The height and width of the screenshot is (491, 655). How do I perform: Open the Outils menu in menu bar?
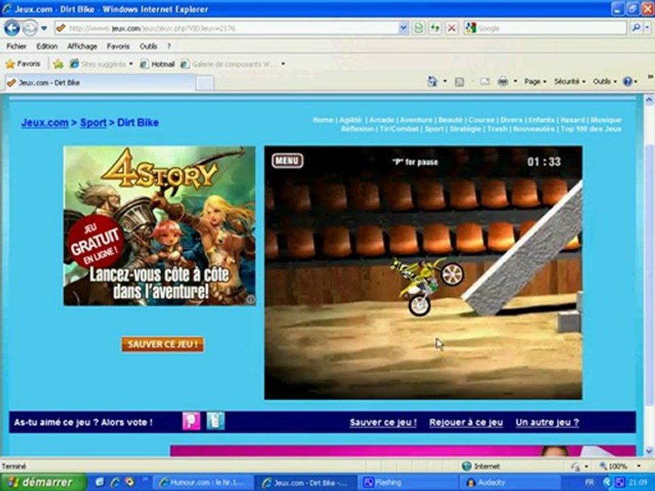(148, 46)
